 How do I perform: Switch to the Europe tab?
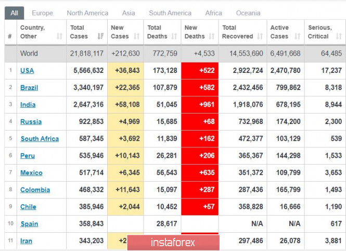point(42,13)
